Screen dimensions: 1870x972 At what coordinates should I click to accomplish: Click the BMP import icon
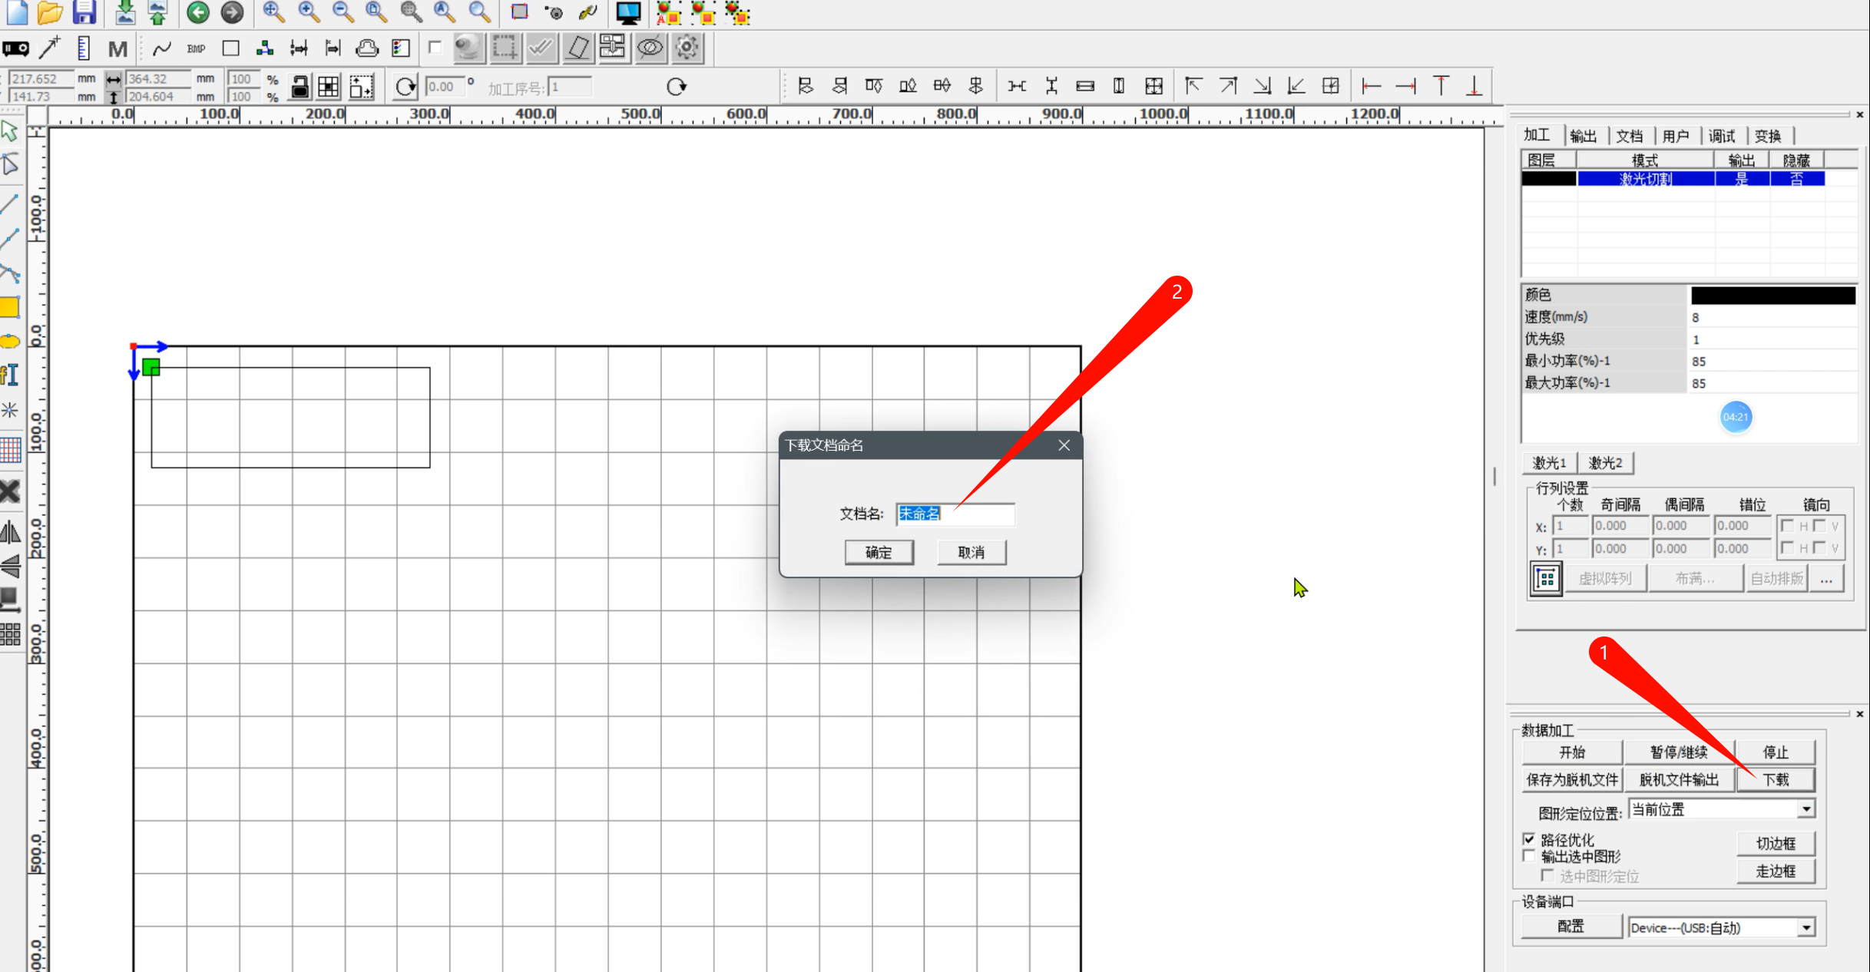pyautogui.click(x=196, y=48)
